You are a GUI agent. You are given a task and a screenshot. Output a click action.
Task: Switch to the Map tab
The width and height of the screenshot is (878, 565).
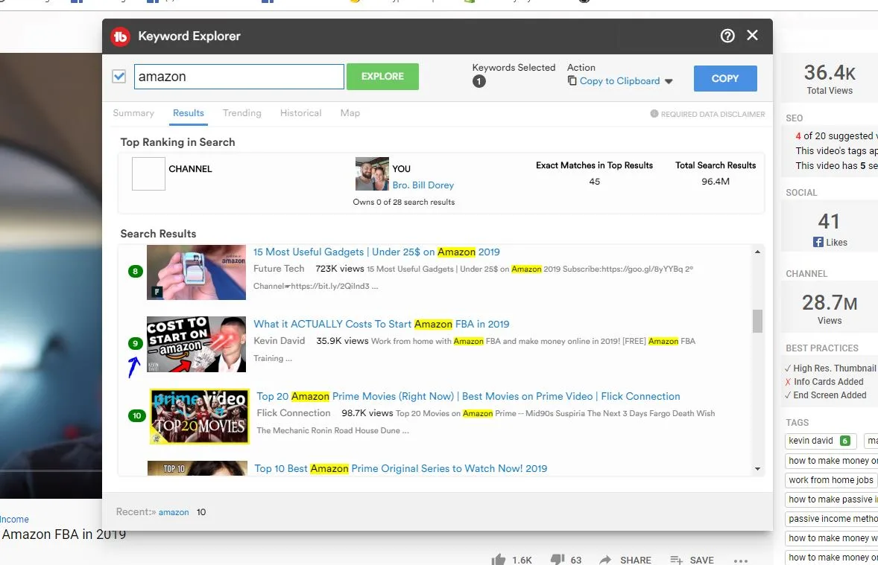tap(350, 113)
